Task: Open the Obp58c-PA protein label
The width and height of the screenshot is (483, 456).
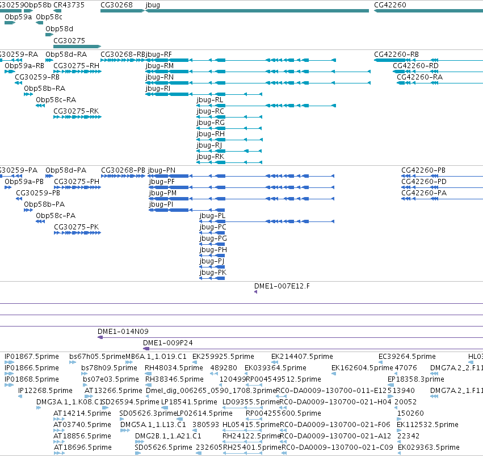Action: [x=56, y=216]
